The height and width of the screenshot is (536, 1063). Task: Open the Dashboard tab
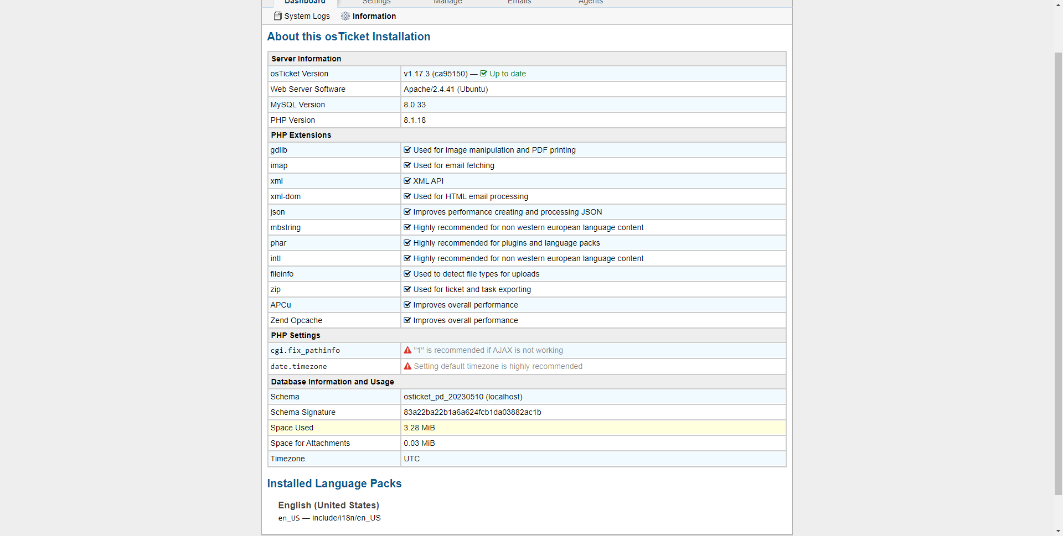click(x=305, y=2)
